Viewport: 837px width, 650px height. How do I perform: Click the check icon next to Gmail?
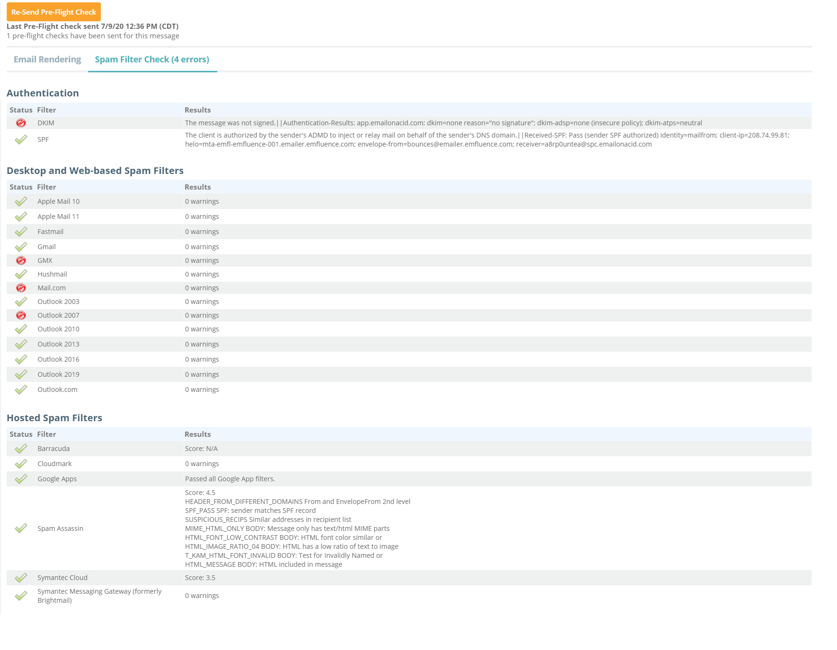[21, 247]
